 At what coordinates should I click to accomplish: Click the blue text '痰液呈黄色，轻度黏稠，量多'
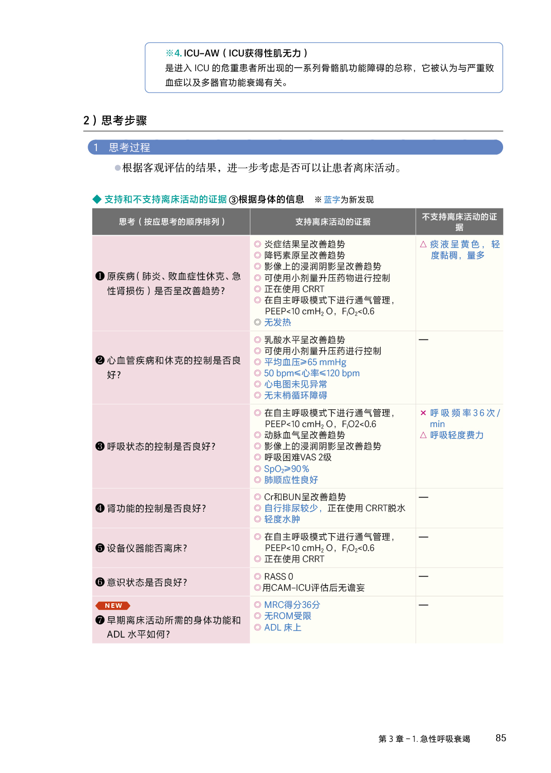tap(464, 250)
